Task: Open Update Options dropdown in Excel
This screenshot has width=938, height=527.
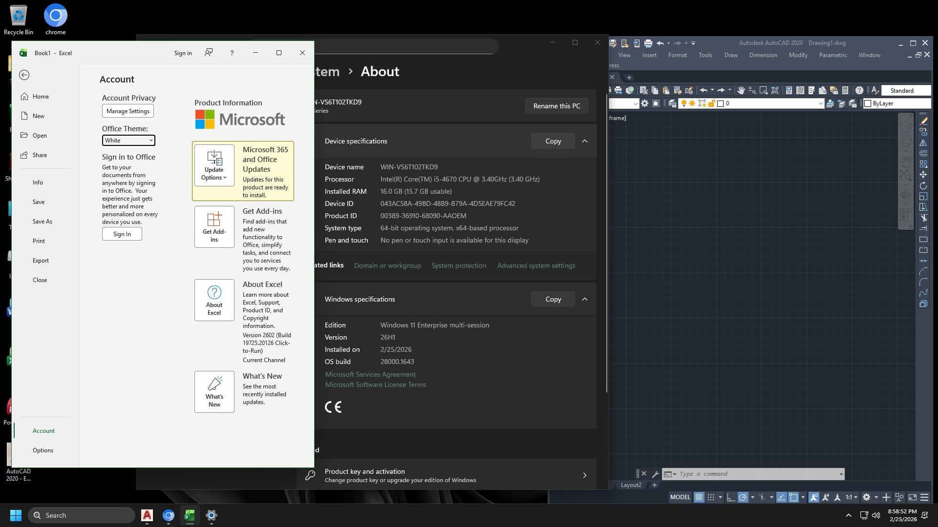Action: (x=214, y=165)
